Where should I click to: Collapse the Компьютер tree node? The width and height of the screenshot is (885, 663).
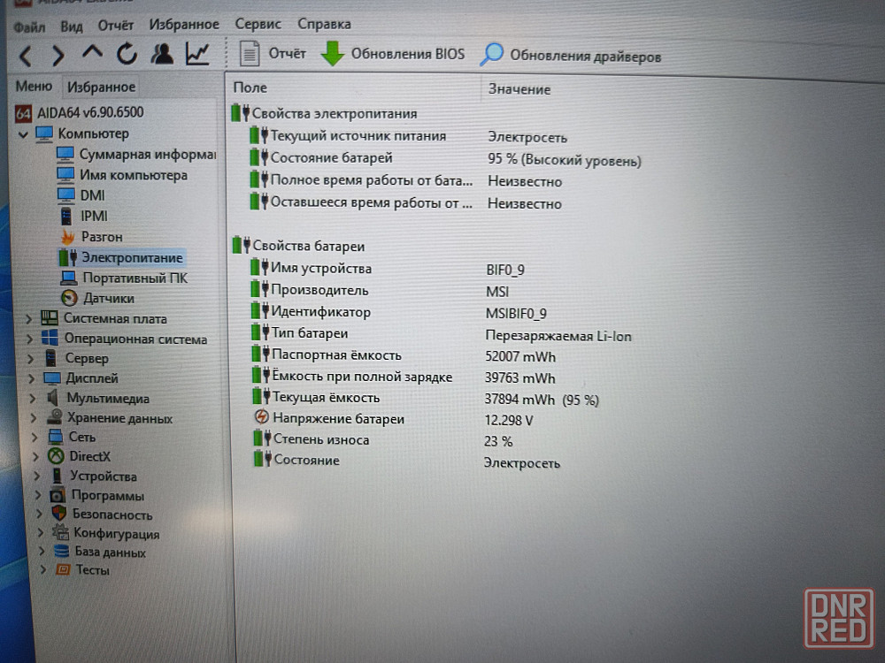coord(23,134)
